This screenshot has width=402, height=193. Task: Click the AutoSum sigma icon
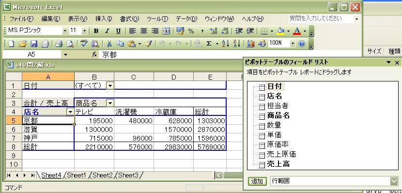[x=209, y=44]
